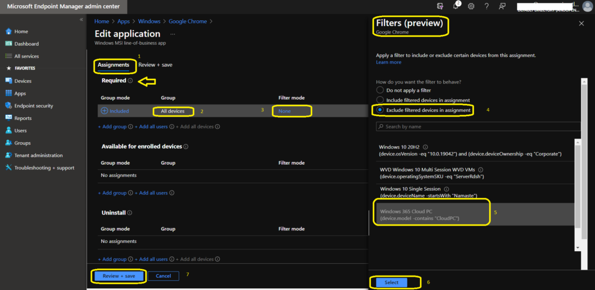Viewport: 595px width, 290px height.
Task: Open Dashboard in the sidebar
Action: 26,44
